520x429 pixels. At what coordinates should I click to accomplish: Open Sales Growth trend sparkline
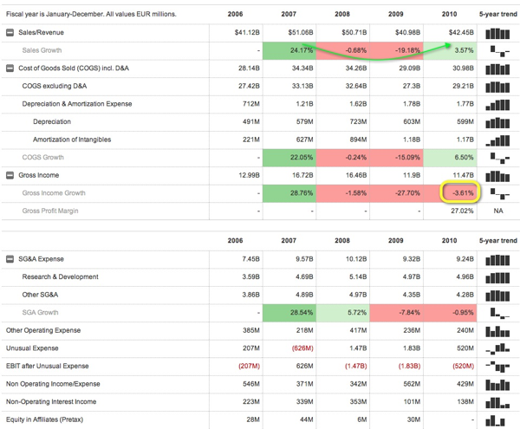tap(499, 51)
